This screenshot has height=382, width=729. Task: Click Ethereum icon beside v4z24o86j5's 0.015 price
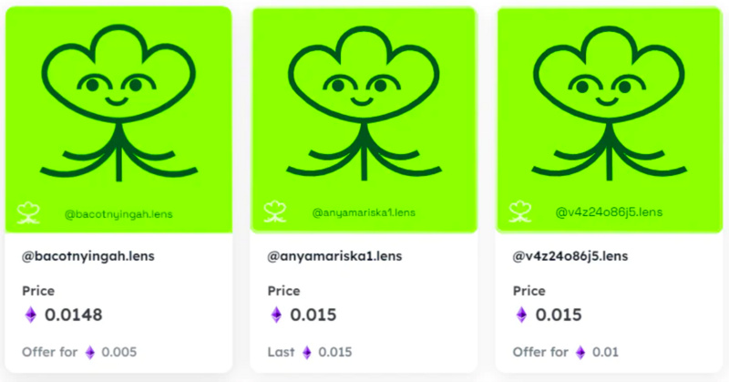click(521, 315)
